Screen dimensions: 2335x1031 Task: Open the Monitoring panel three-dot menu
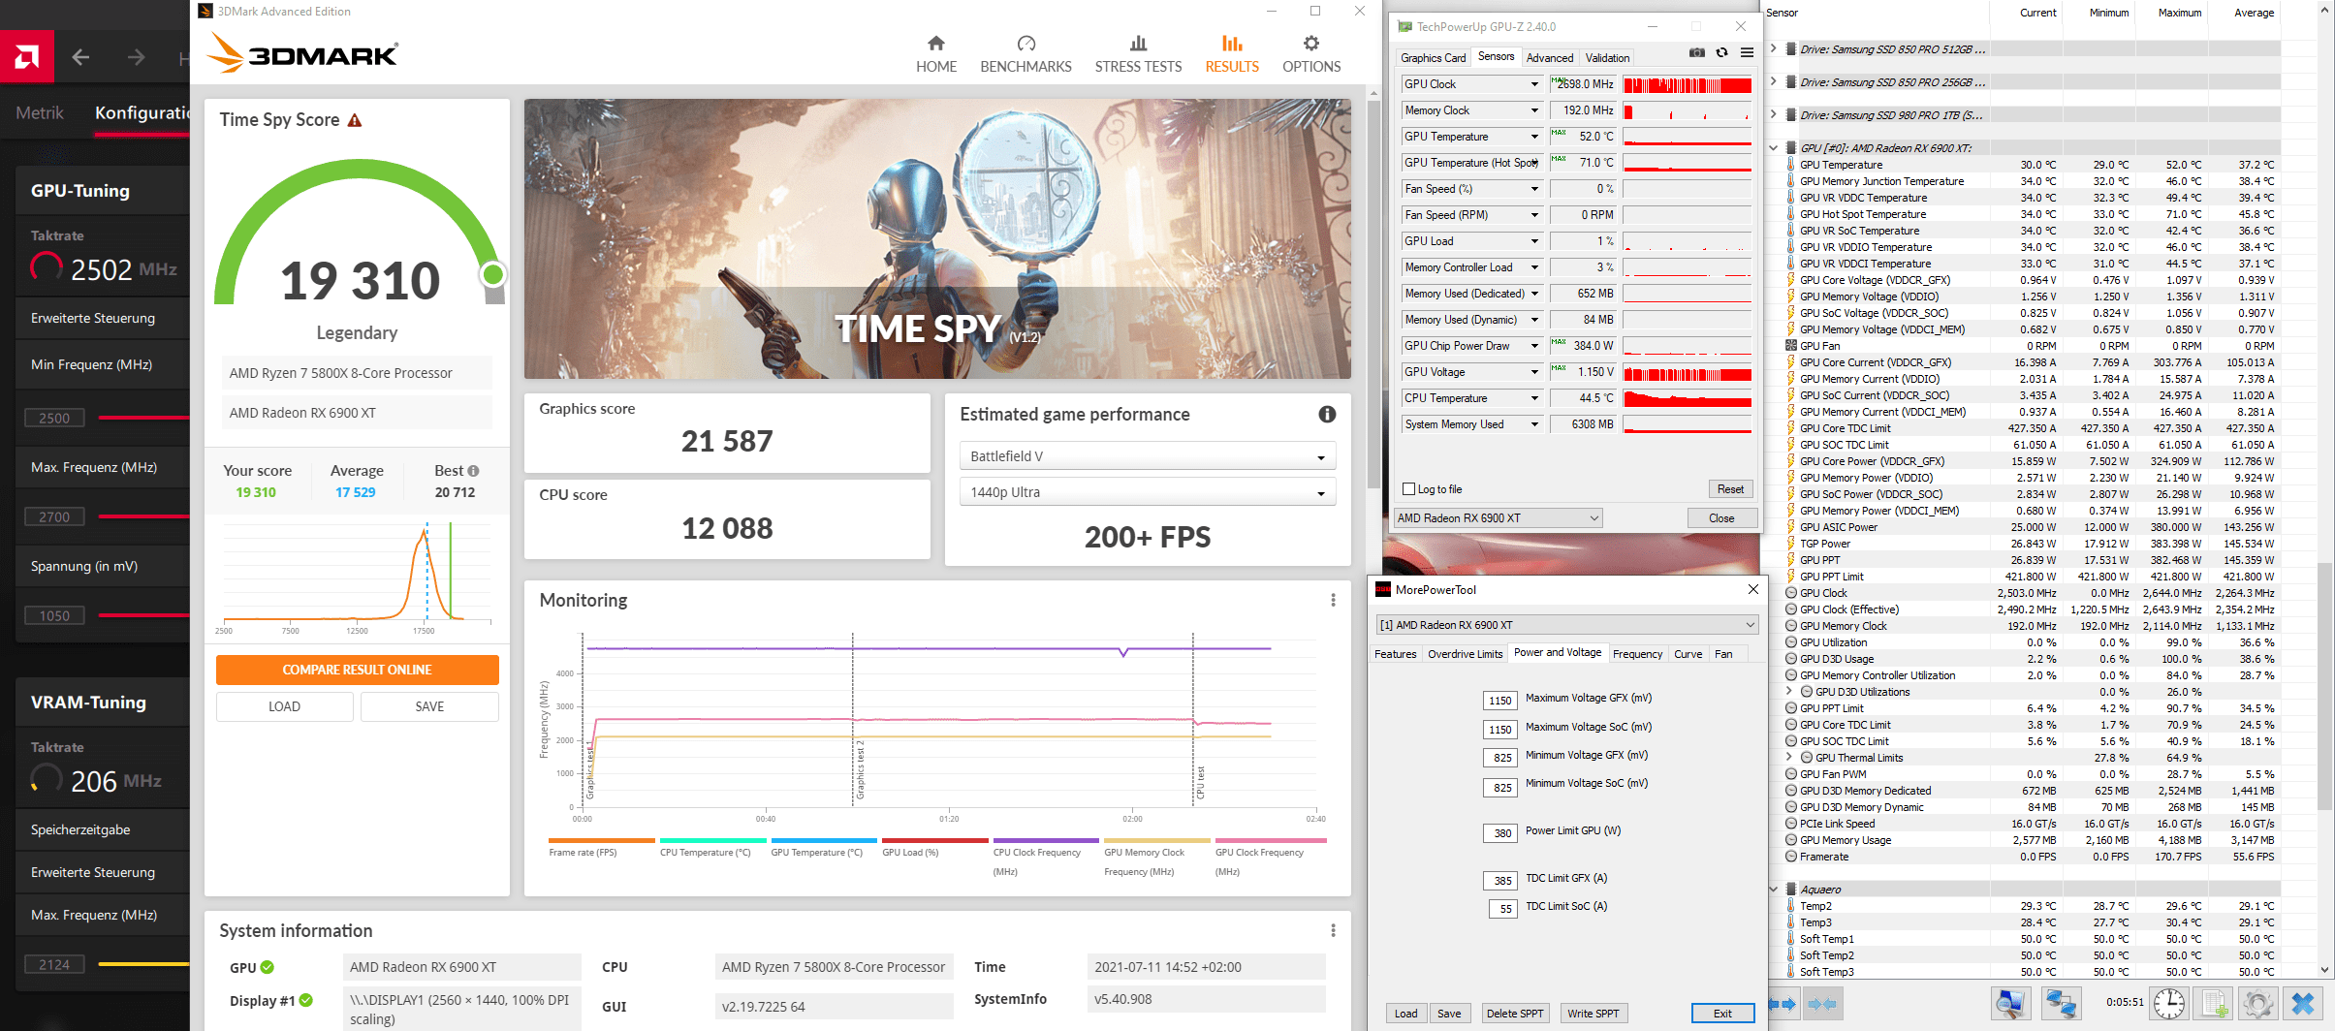click(1333, 600)
